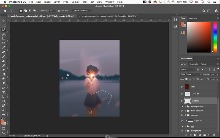The image size is (220, 138).
Task: Expand the spark particles layer group
Action: pyautogui.click(x=186, y=107)
